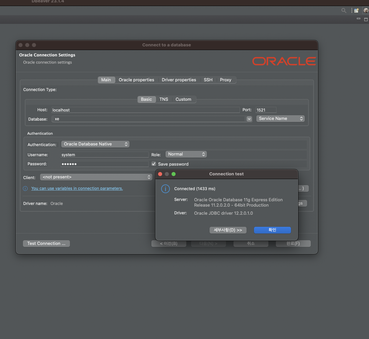Click the info icon beside the variables link
Viewport: 369px width, 339px height.
(x=25, y=188)
